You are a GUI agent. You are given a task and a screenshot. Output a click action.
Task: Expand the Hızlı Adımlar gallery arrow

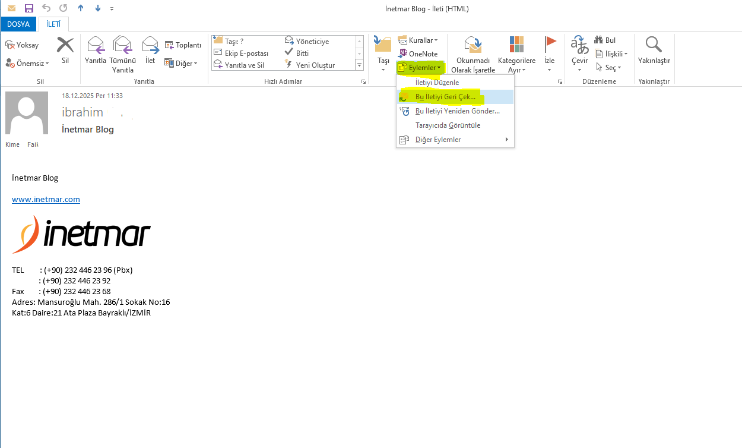(x=359, y=65)
